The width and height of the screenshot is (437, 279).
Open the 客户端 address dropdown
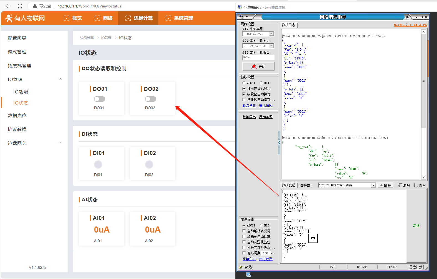coord(373,185)
